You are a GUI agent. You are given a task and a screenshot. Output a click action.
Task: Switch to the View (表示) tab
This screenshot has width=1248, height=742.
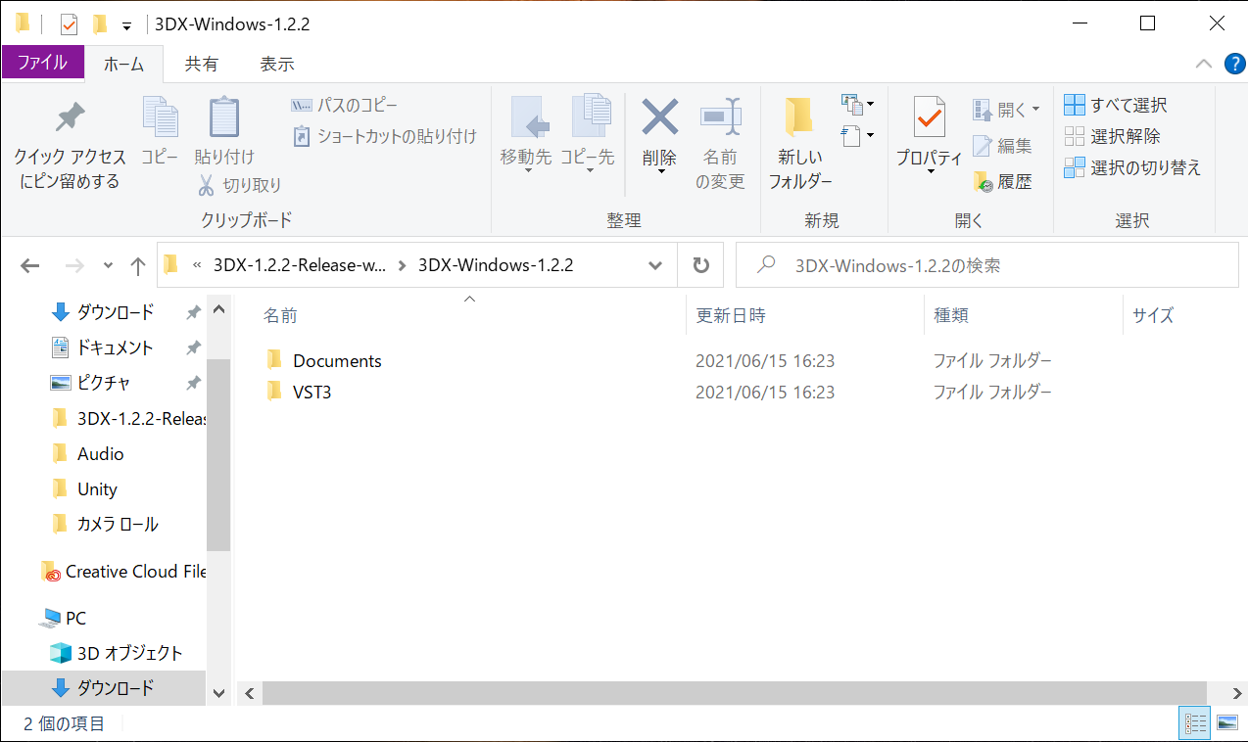(x=277, y=64)
